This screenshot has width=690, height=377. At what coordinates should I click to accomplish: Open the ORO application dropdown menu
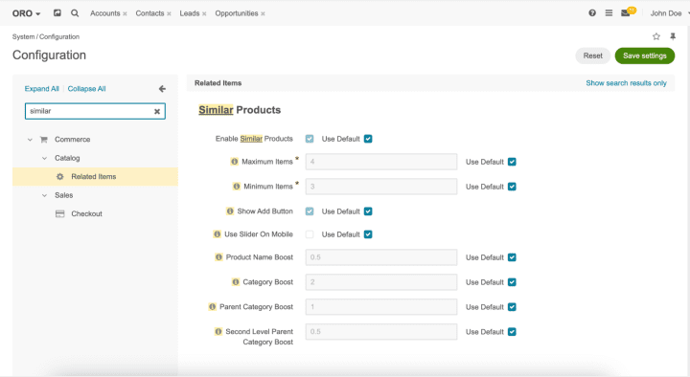coord(26,13)
